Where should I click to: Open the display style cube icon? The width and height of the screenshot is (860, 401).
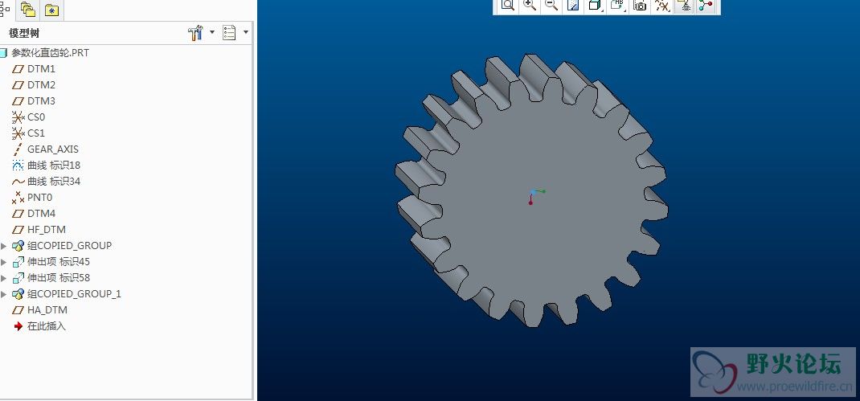point(595,5)
